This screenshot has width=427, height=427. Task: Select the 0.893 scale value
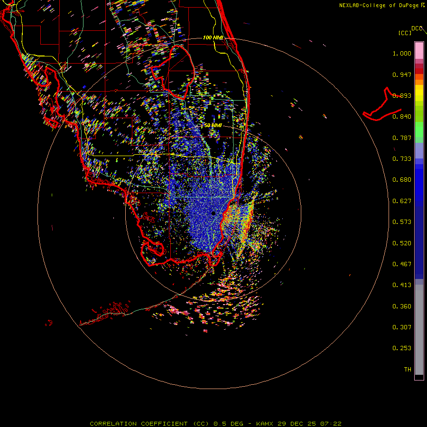click(x=402, y=95)
